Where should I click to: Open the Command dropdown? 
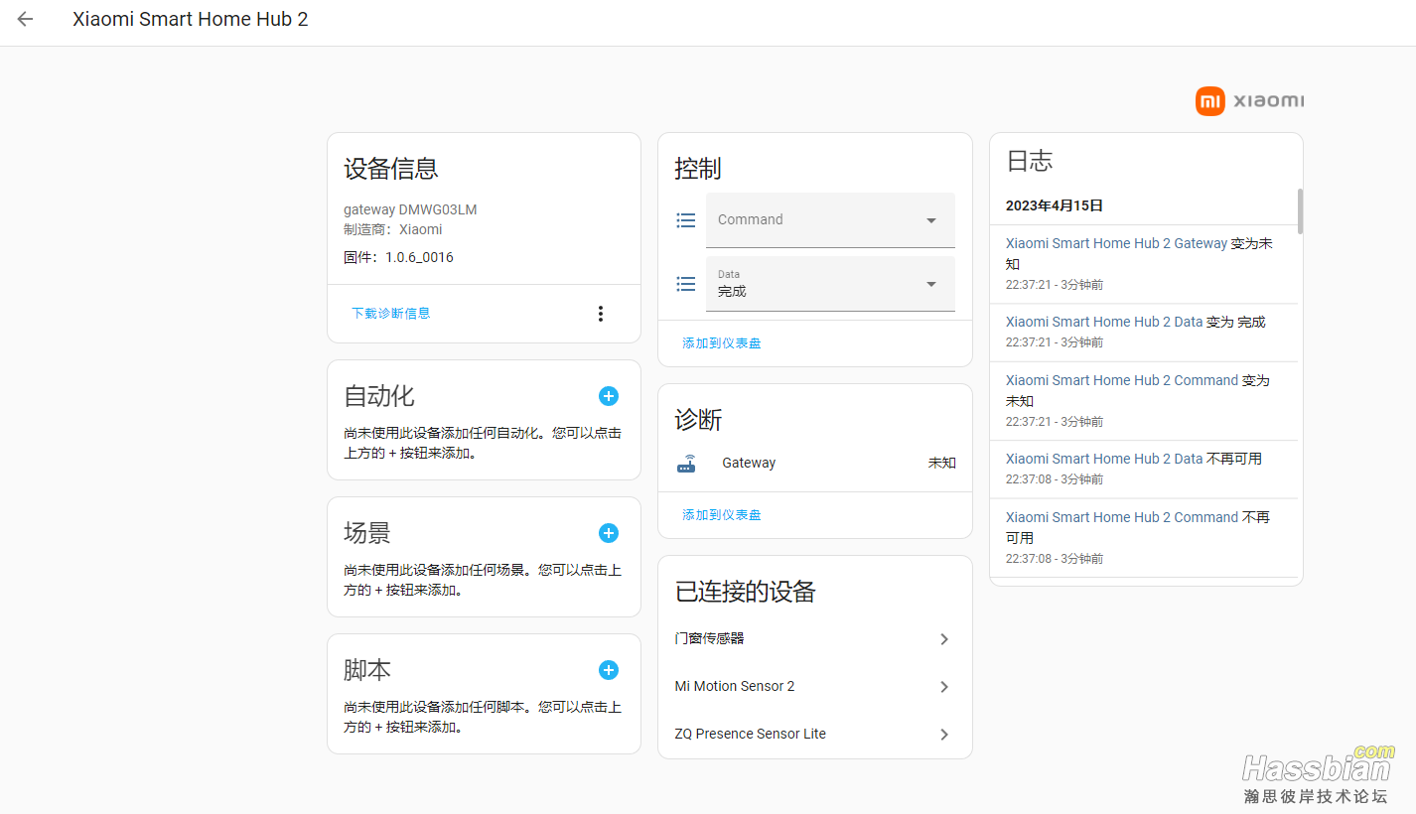[830, 220]
